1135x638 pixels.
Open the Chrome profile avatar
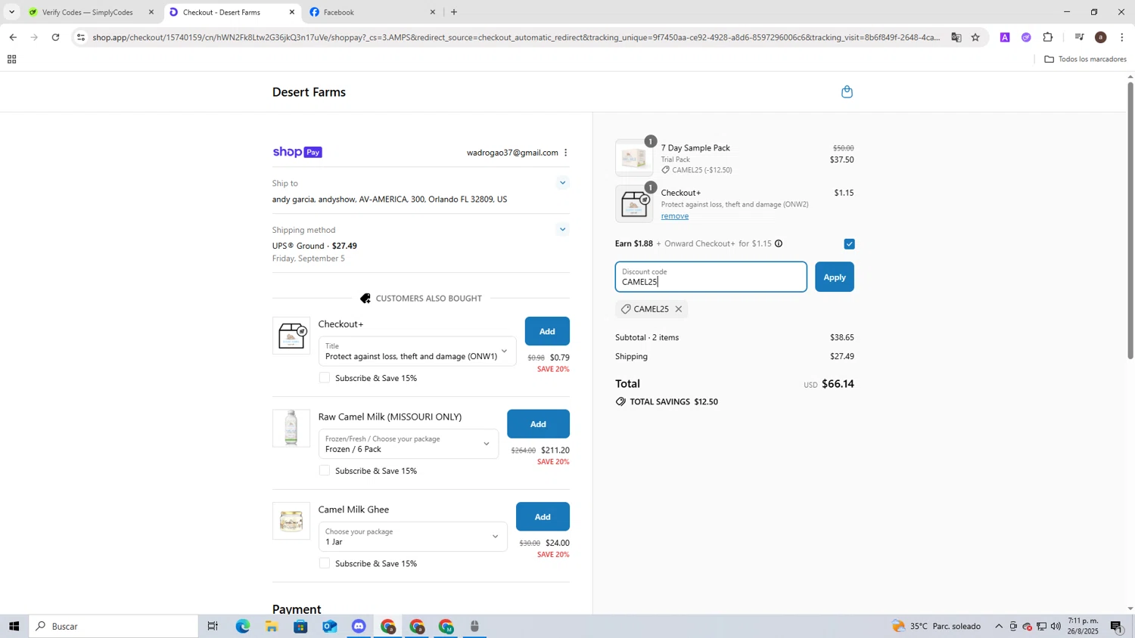(1101, 37)
